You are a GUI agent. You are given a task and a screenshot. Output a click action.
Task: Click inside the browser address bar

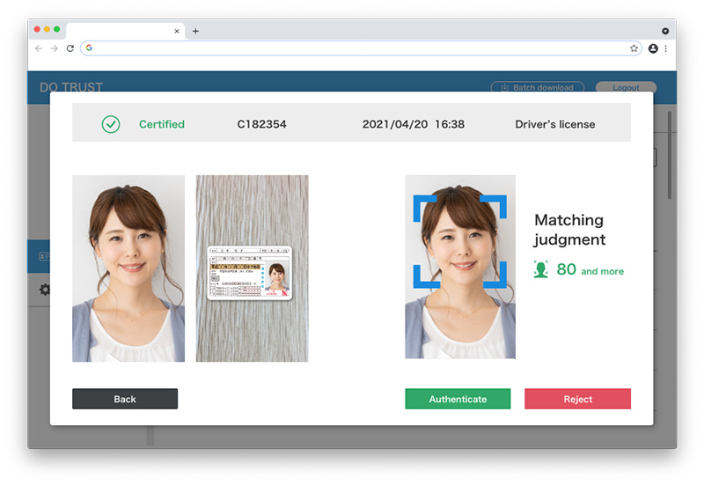(352, 48)
